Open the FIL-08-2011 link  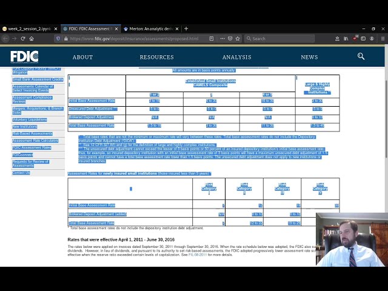coord(198,255)
